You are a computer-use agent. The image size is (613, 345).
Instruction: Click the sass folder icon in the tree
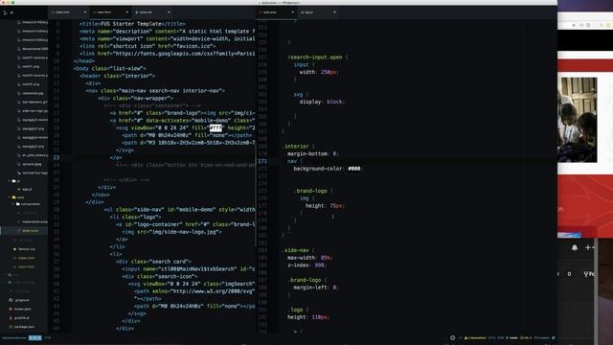pos(13,197)
